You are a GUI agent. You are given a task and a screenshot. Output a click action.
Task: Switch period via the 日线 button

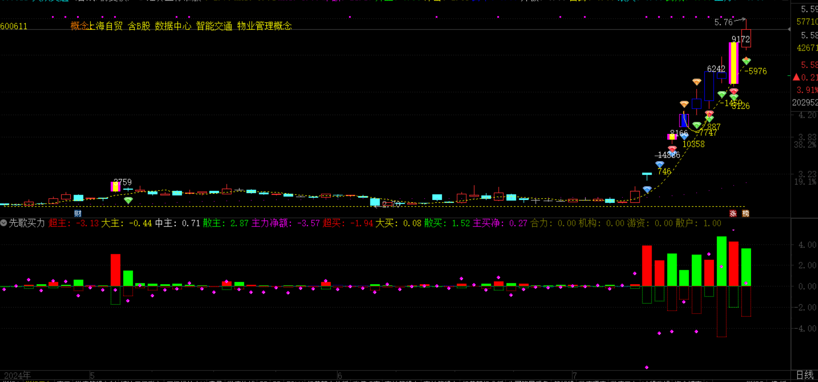(805, 375)
